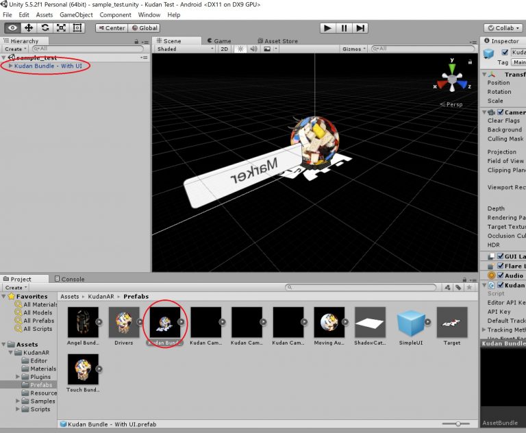Switch to the Game tab
The height and width of the screenshot is (433, 526).
coord(219,41)
